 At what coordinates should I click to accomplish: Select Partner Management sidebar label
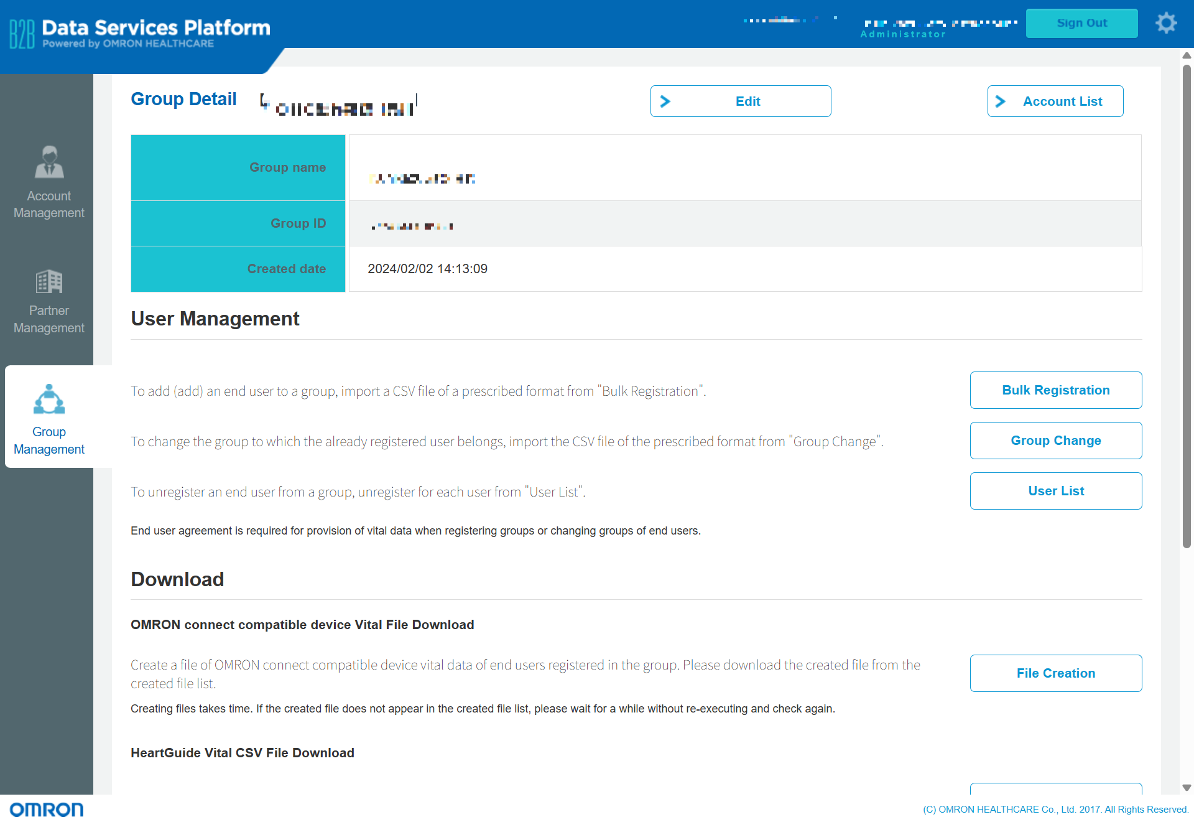point(49,319)
